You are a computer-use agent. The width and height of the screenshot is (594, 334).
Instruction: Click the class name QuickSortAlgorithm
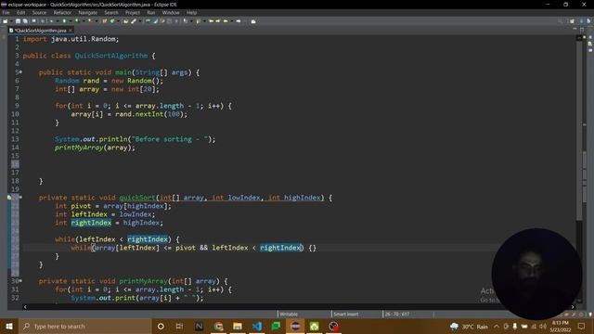point(111,56)
